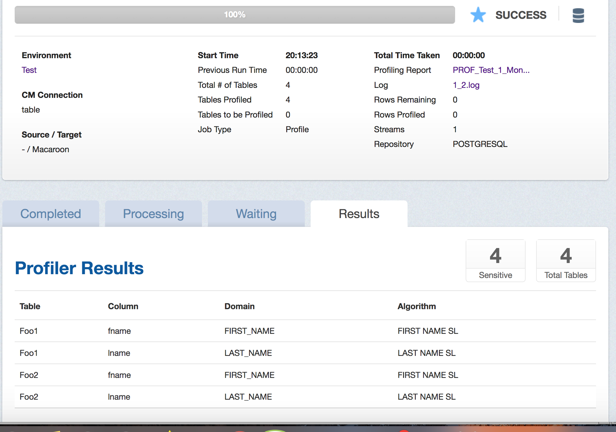Click the Table column header
This screenshot has width=616, height=432.
[x=30, y=306]
